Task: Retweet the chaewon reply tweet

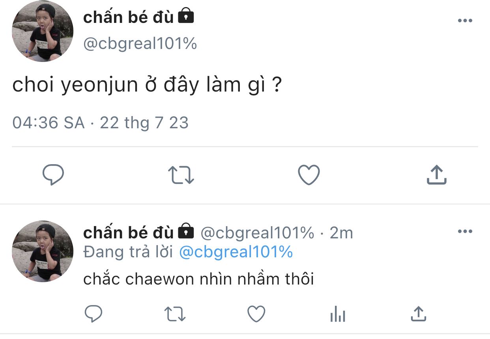Action: (x=175, y=314)
